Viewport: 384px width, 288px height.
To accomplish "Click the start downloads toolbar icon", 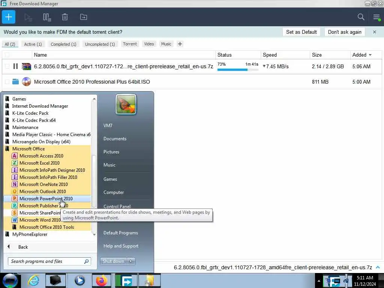I will point(28,17).
